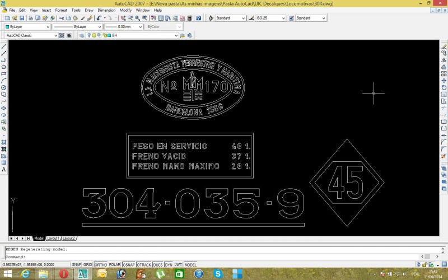Open the BH layer dropdown
The image size is (448, 280).
tap(132, 35)
